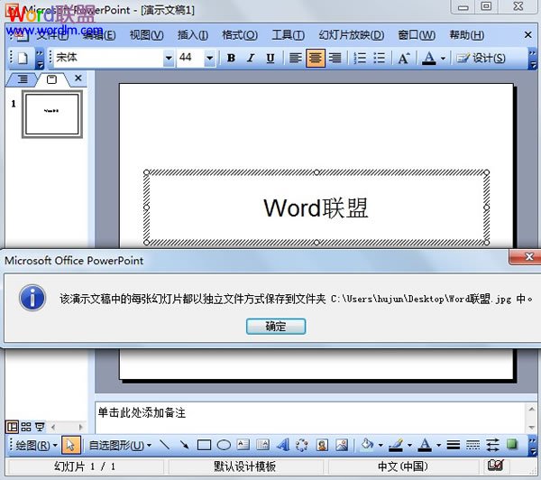Open the 格式(O) menu
The height and width of the screenshot is (480, 541).
[240, 35]
